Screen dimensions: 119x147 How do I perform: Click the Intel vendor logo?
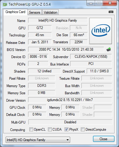101,31
